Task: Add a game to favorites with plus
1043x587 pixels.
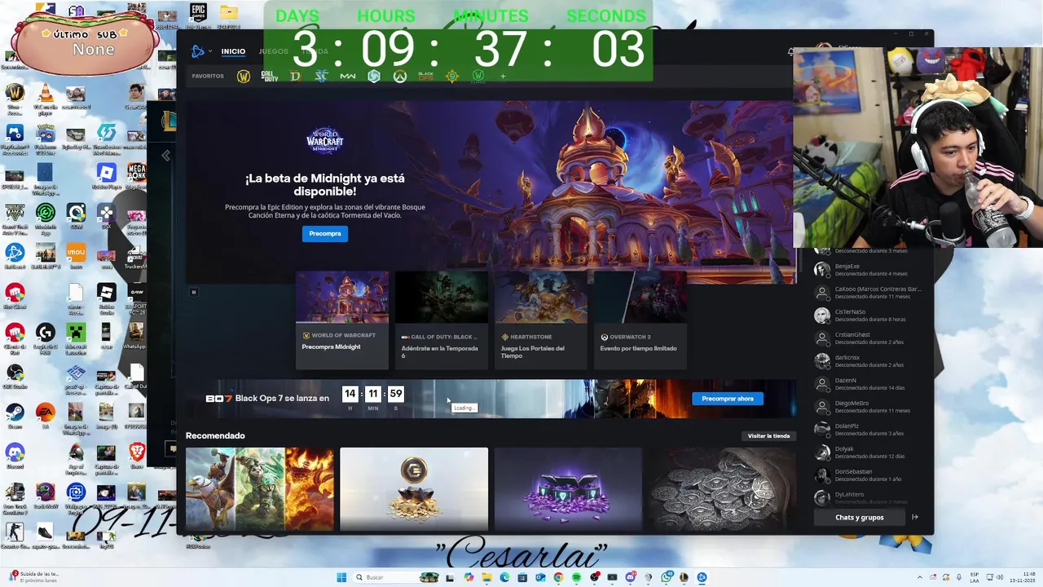Action: click(x=503, y=76)
